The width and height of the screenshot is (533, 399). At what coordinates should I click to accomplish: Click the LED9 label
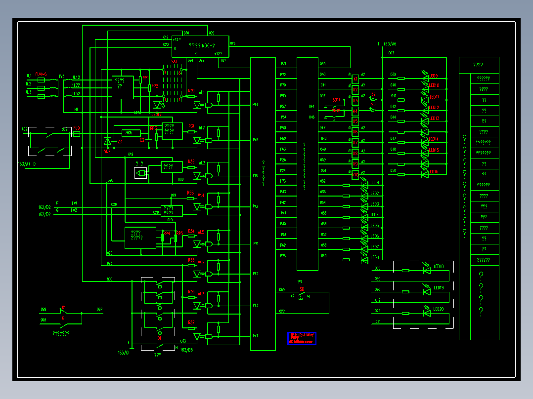click(434, 76)
